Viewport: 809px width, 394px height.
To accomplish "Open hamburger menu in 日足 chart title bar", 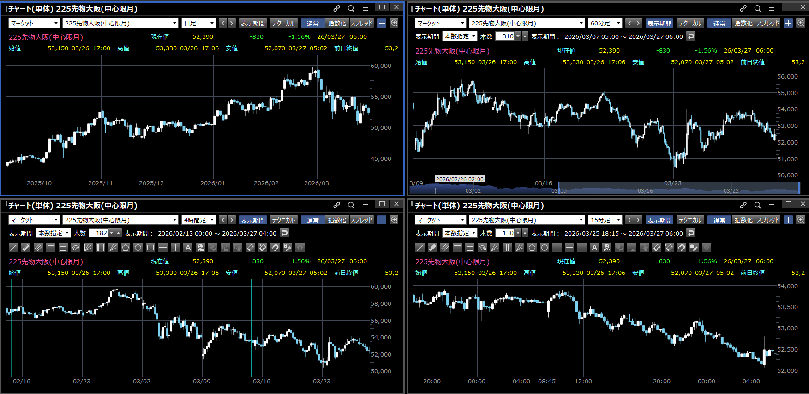I will [365, 8].
